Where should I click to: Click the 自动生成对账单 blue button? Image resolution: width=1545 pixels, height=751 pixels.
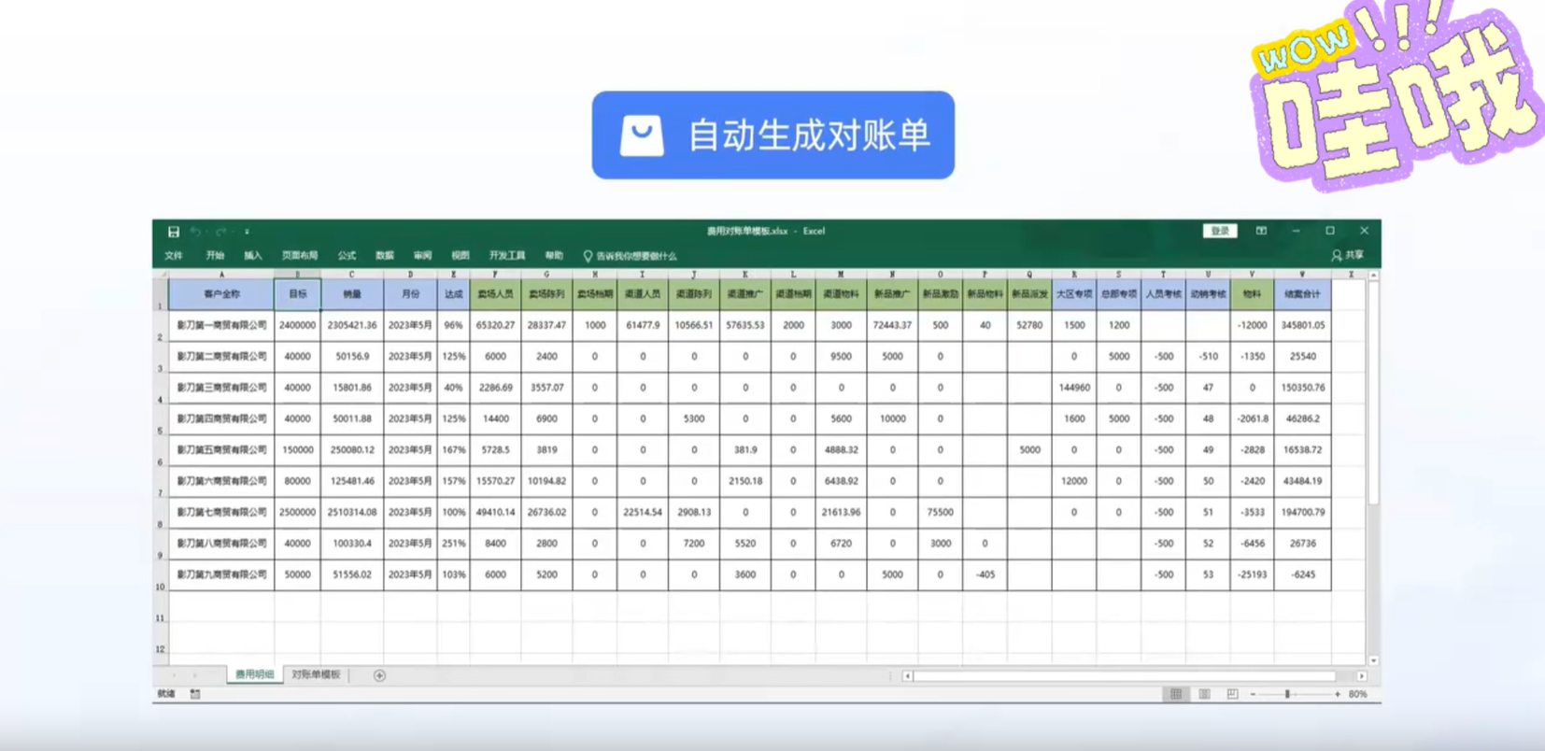(773, 135)
